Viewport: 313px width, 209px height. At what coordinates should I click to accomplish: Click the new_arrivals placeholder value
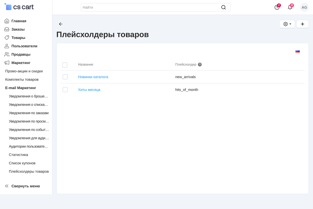[x=185, y=77]
